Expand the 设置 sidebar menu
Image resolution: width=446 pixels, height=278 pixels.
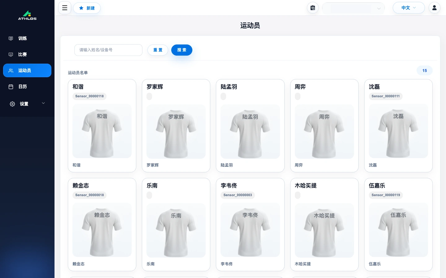tap(27, 104)
